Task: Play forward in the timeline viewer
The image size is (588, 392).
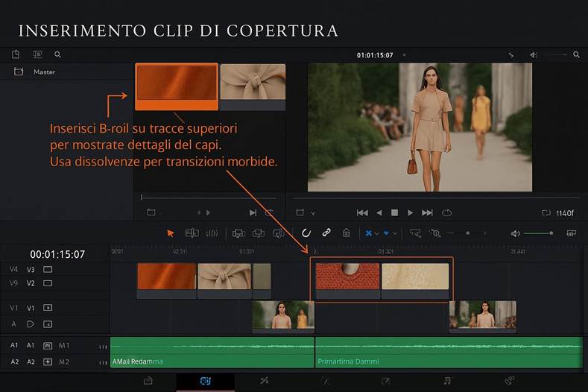Action: click(410, 212)
